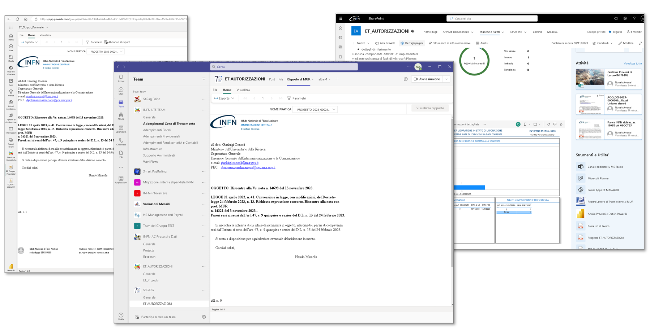Viewport: 650px width, 332px height.
Task: Open the Chat icon in Teams
Action: pyautogui.click(x=121, y=91)
